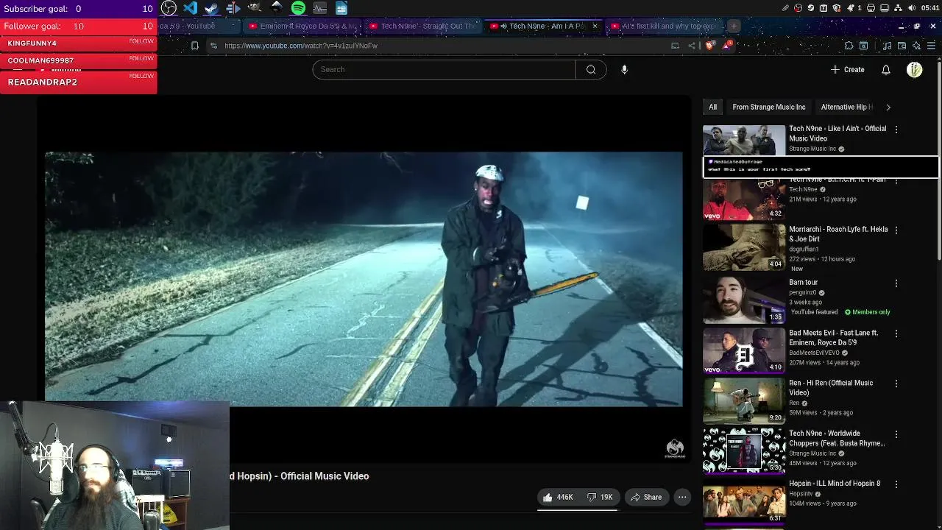The image size is (942, 530).
Task: Click the Create button
Action: tap(847, 69)
